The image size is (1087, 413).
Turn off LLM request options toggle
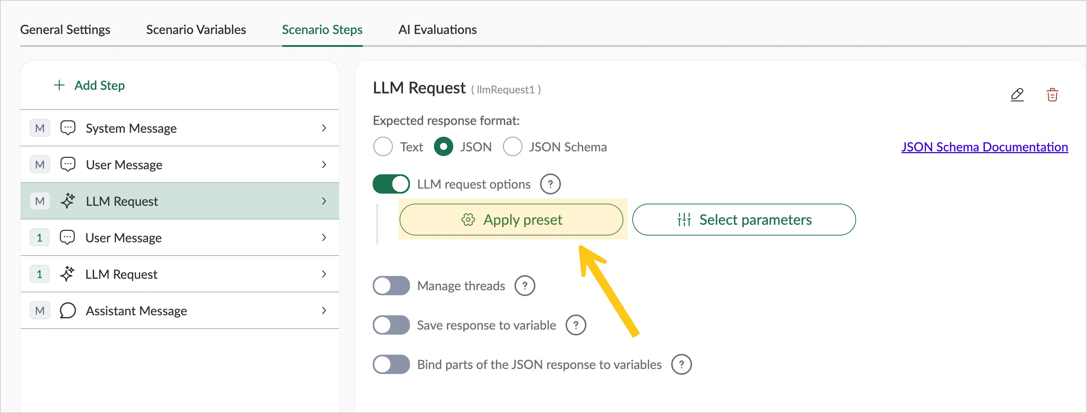[391, 184]
